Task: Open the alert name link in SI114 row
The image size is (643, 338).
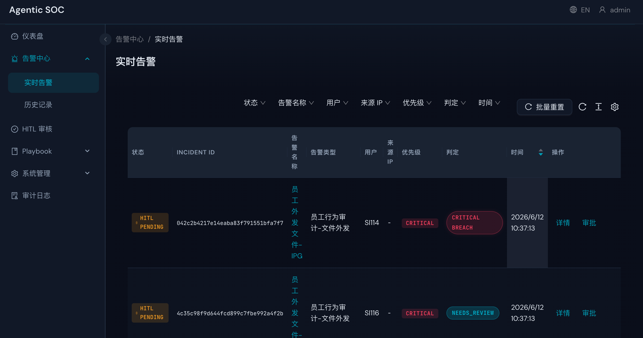Action: pyautogui.click(x=296, y=222)
